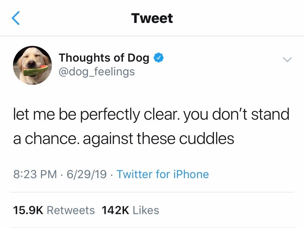Screen dimensions: 304x228
Task: Open the Twitter for iPhone source link
Action: click(x=163, y=174)
